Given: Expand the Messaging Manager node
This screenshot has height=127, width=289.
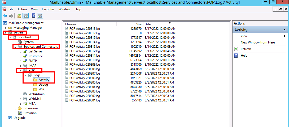Looking at the screenshot, I should [5, 28].
